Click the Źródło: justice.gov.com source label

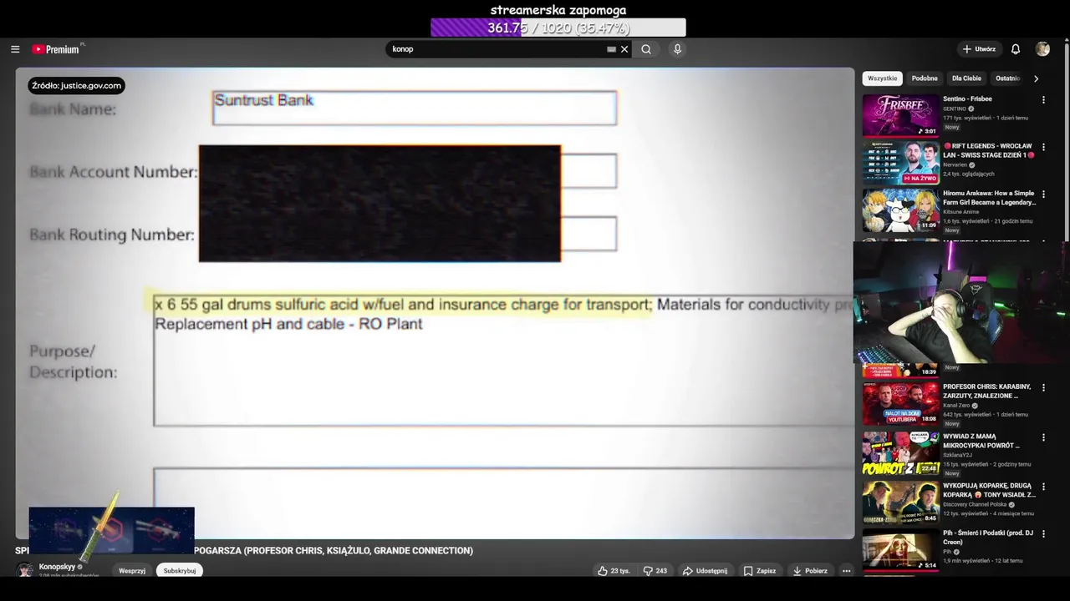click(77, 85)
